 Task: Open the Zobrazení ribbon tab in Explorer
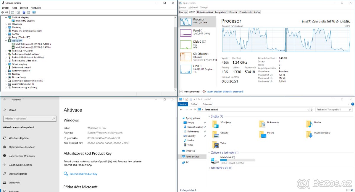[x=207, y=104]
